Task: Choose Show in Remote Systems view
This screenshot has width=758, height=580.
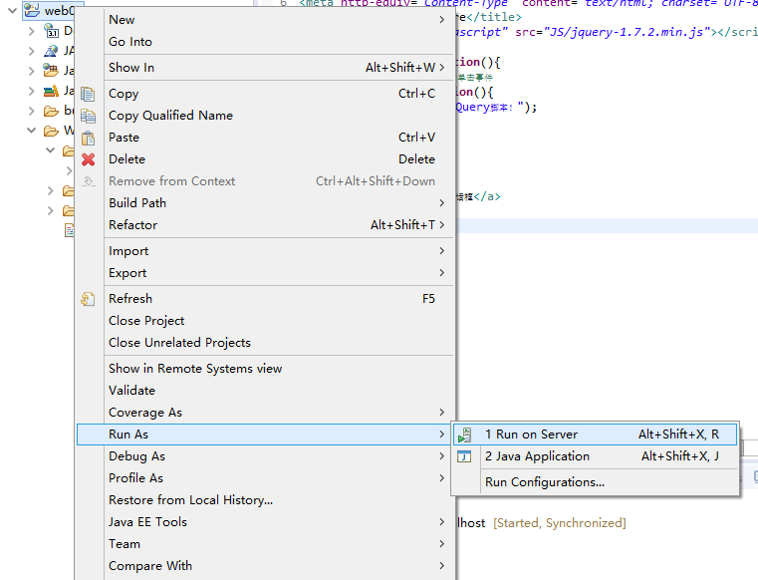Action: 265,369
